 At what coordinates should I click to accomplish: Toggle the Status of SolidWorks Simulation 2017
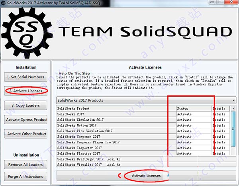point(194,120)
